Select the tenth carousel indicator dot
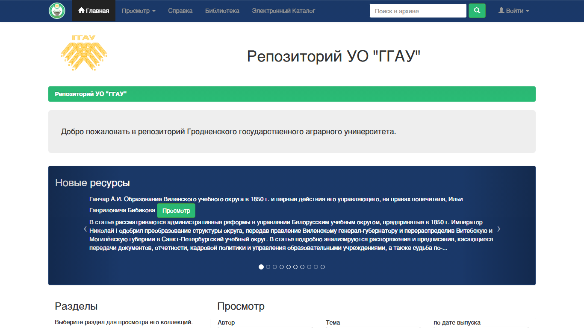The height and width of the screenshot is (328, 584). [x=323, y=267]
